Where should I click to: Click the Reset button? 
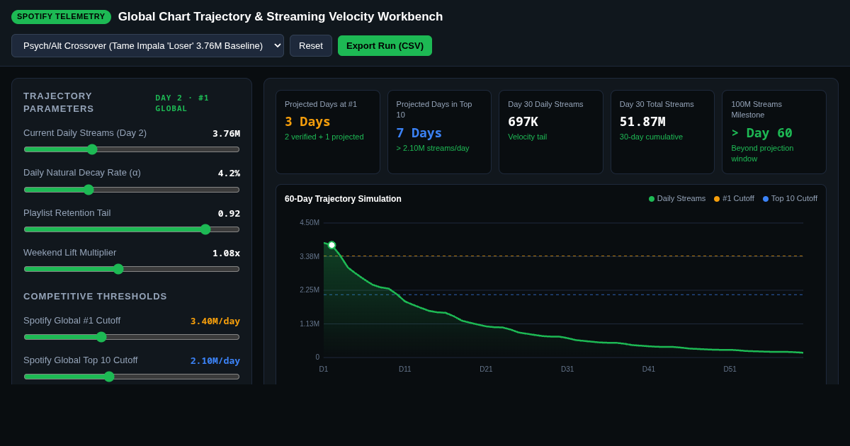pos(311,46)
